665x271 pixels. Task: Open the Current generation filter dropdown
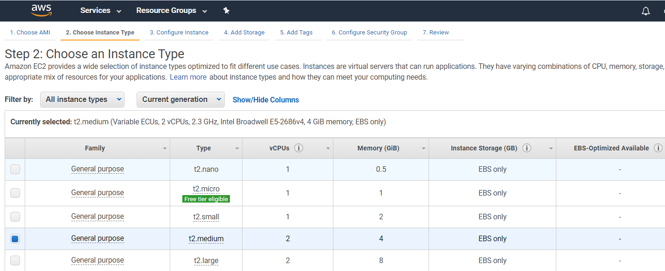pyautogui.click(x=180, y=100)
